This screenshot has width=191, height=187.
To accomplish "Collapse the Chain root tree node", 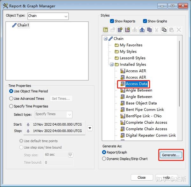I will 105,39.
